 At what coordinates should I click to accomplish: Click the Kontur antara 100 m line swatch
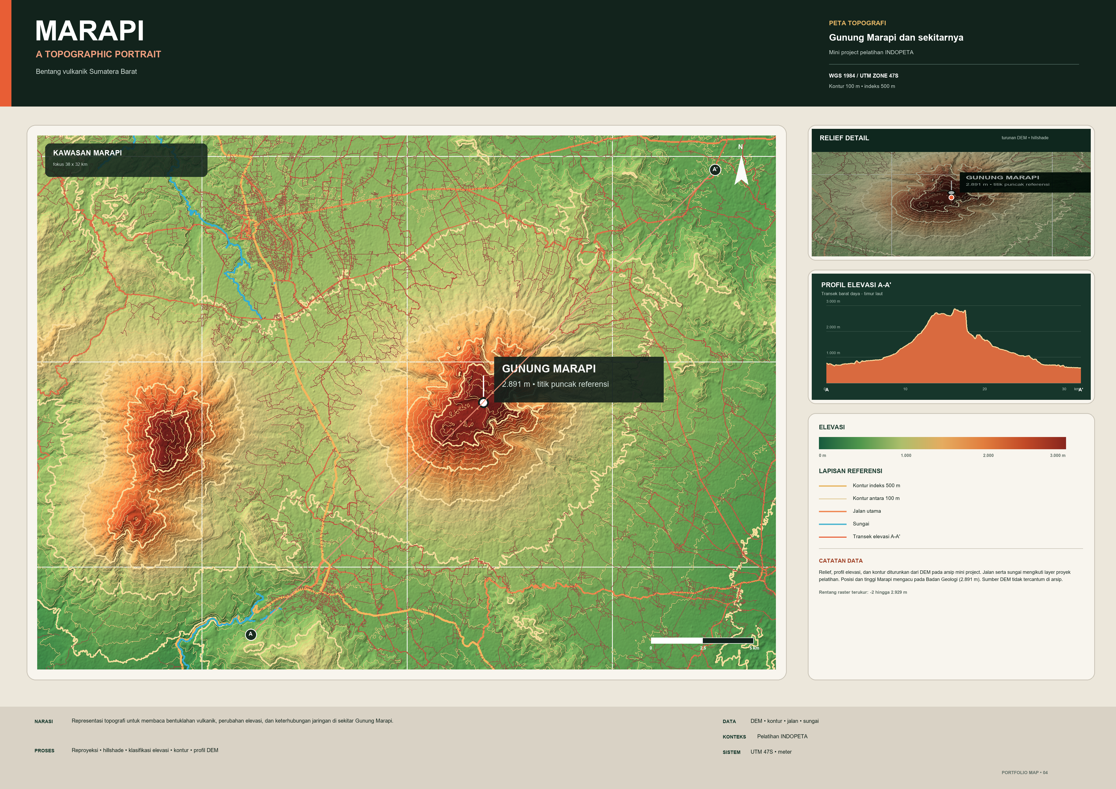pyautogui.click(x=833, y=498)
